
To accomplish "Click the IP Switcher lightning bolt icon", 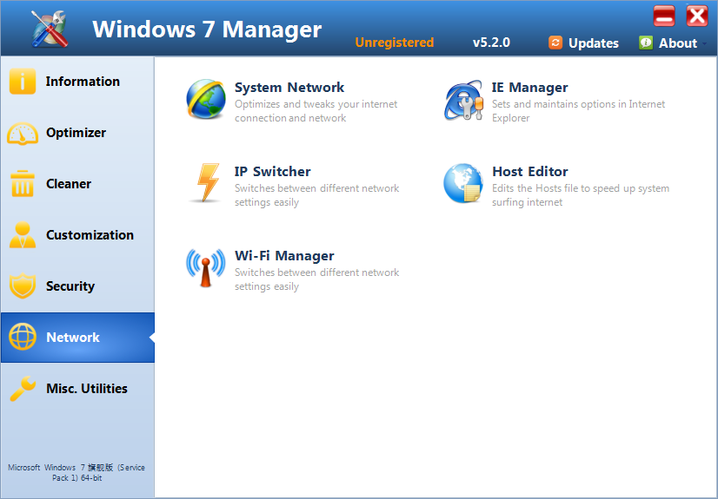I will click(206, 183).
